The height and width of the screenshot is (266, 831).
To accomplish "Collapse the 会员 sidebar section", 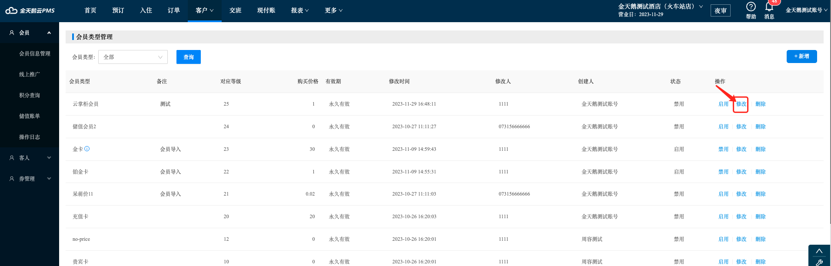I will [x=49, y=33].
